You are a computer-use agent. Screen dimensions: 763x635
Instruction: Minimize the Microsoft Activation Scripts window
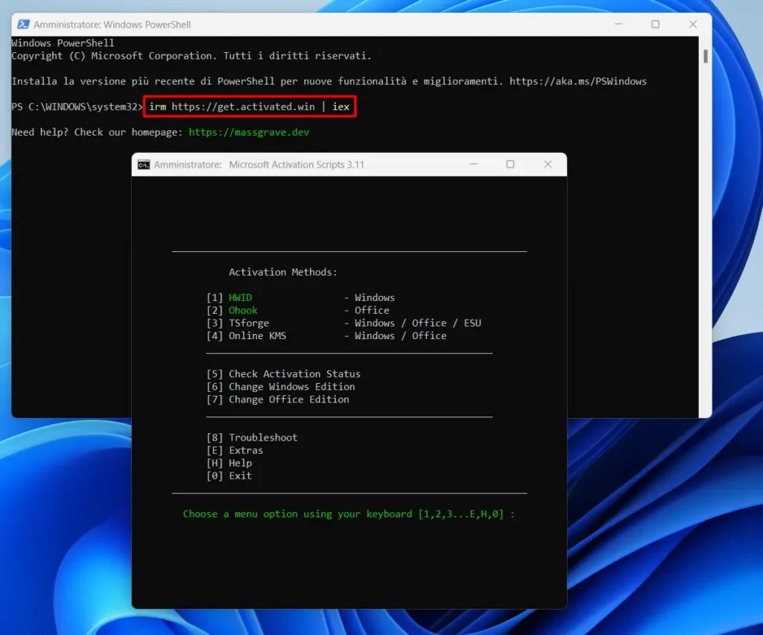point(473,165)
